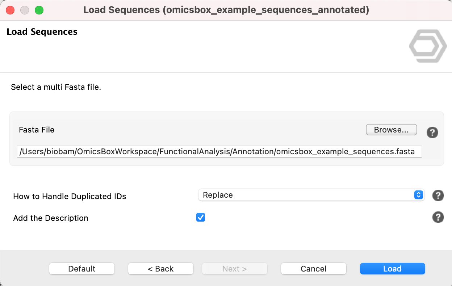Maximize the window with the green button
The height and width of the screenshot is (286, 452).
(39, 10)
